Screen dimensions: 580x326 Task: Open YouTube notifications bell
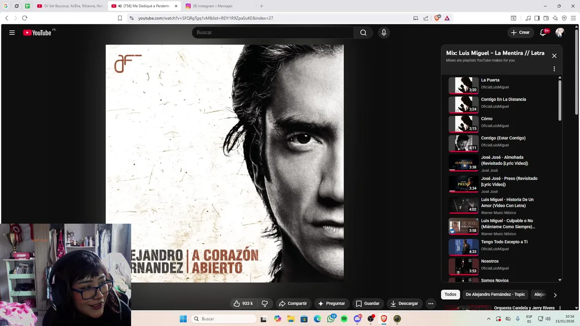click(543, 33)
